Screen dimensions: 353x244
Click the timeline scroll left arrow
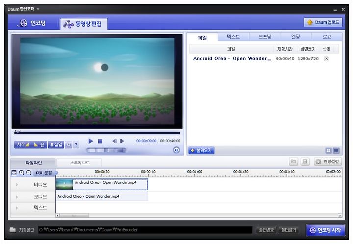click(58, 216)
